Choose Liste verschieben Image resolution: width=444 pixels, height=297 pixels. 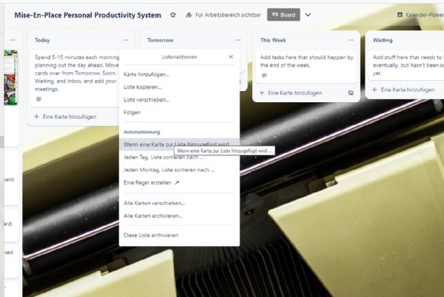(179, 100)
